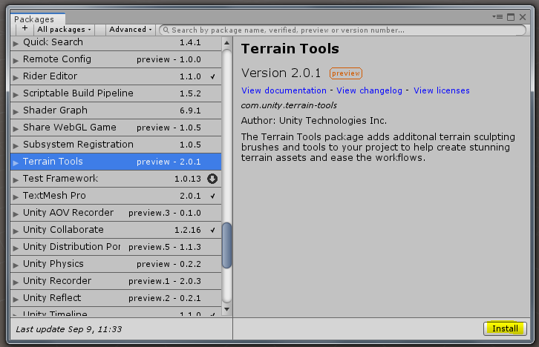Select the Packages tab
539x347 pixels.
(37, 19)
